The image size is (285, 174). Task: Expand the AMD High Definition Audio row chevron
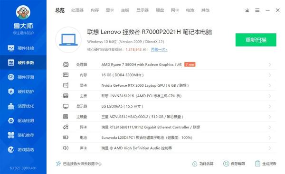click(x=270, y=148)
